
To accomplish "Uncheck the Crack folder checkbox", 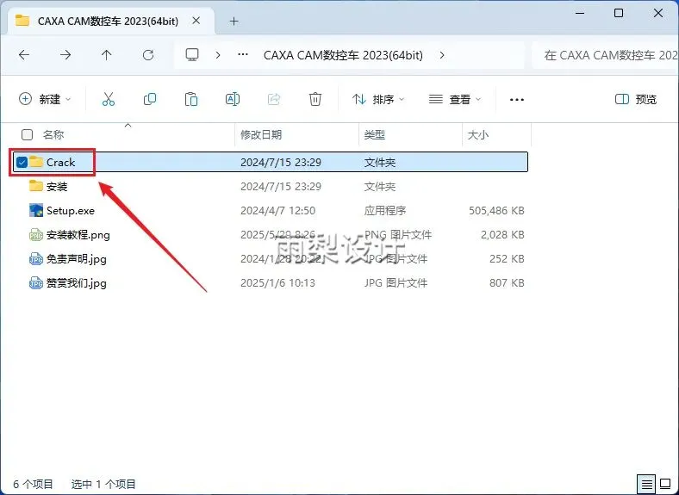I will pos(22,162).
